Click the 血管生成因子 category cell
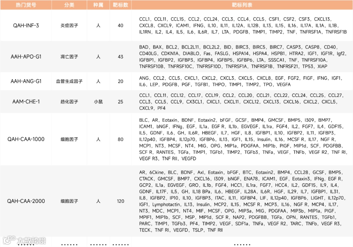This screenshot has height=247, width=353. (x=69, y=81)
